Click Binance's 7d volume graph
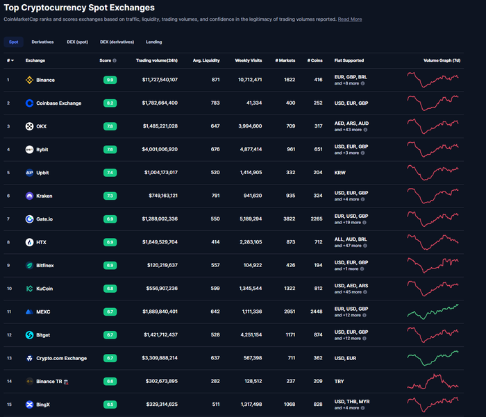The width and height of the screenshot is (486, 417). pos(433,80)
